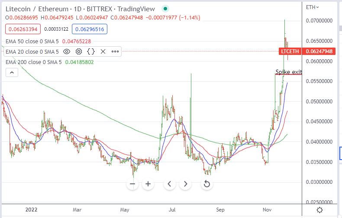Click the high value H0.06479245
This screenshot has height=218, width=342.
click(57, 17)
